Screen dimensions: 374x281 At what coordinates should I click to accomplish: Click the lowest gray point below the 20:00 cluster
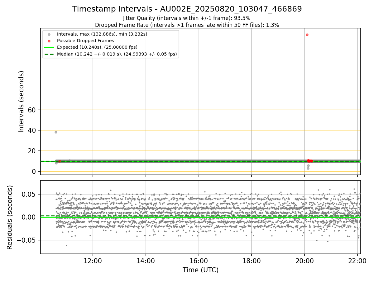[308, 168]
